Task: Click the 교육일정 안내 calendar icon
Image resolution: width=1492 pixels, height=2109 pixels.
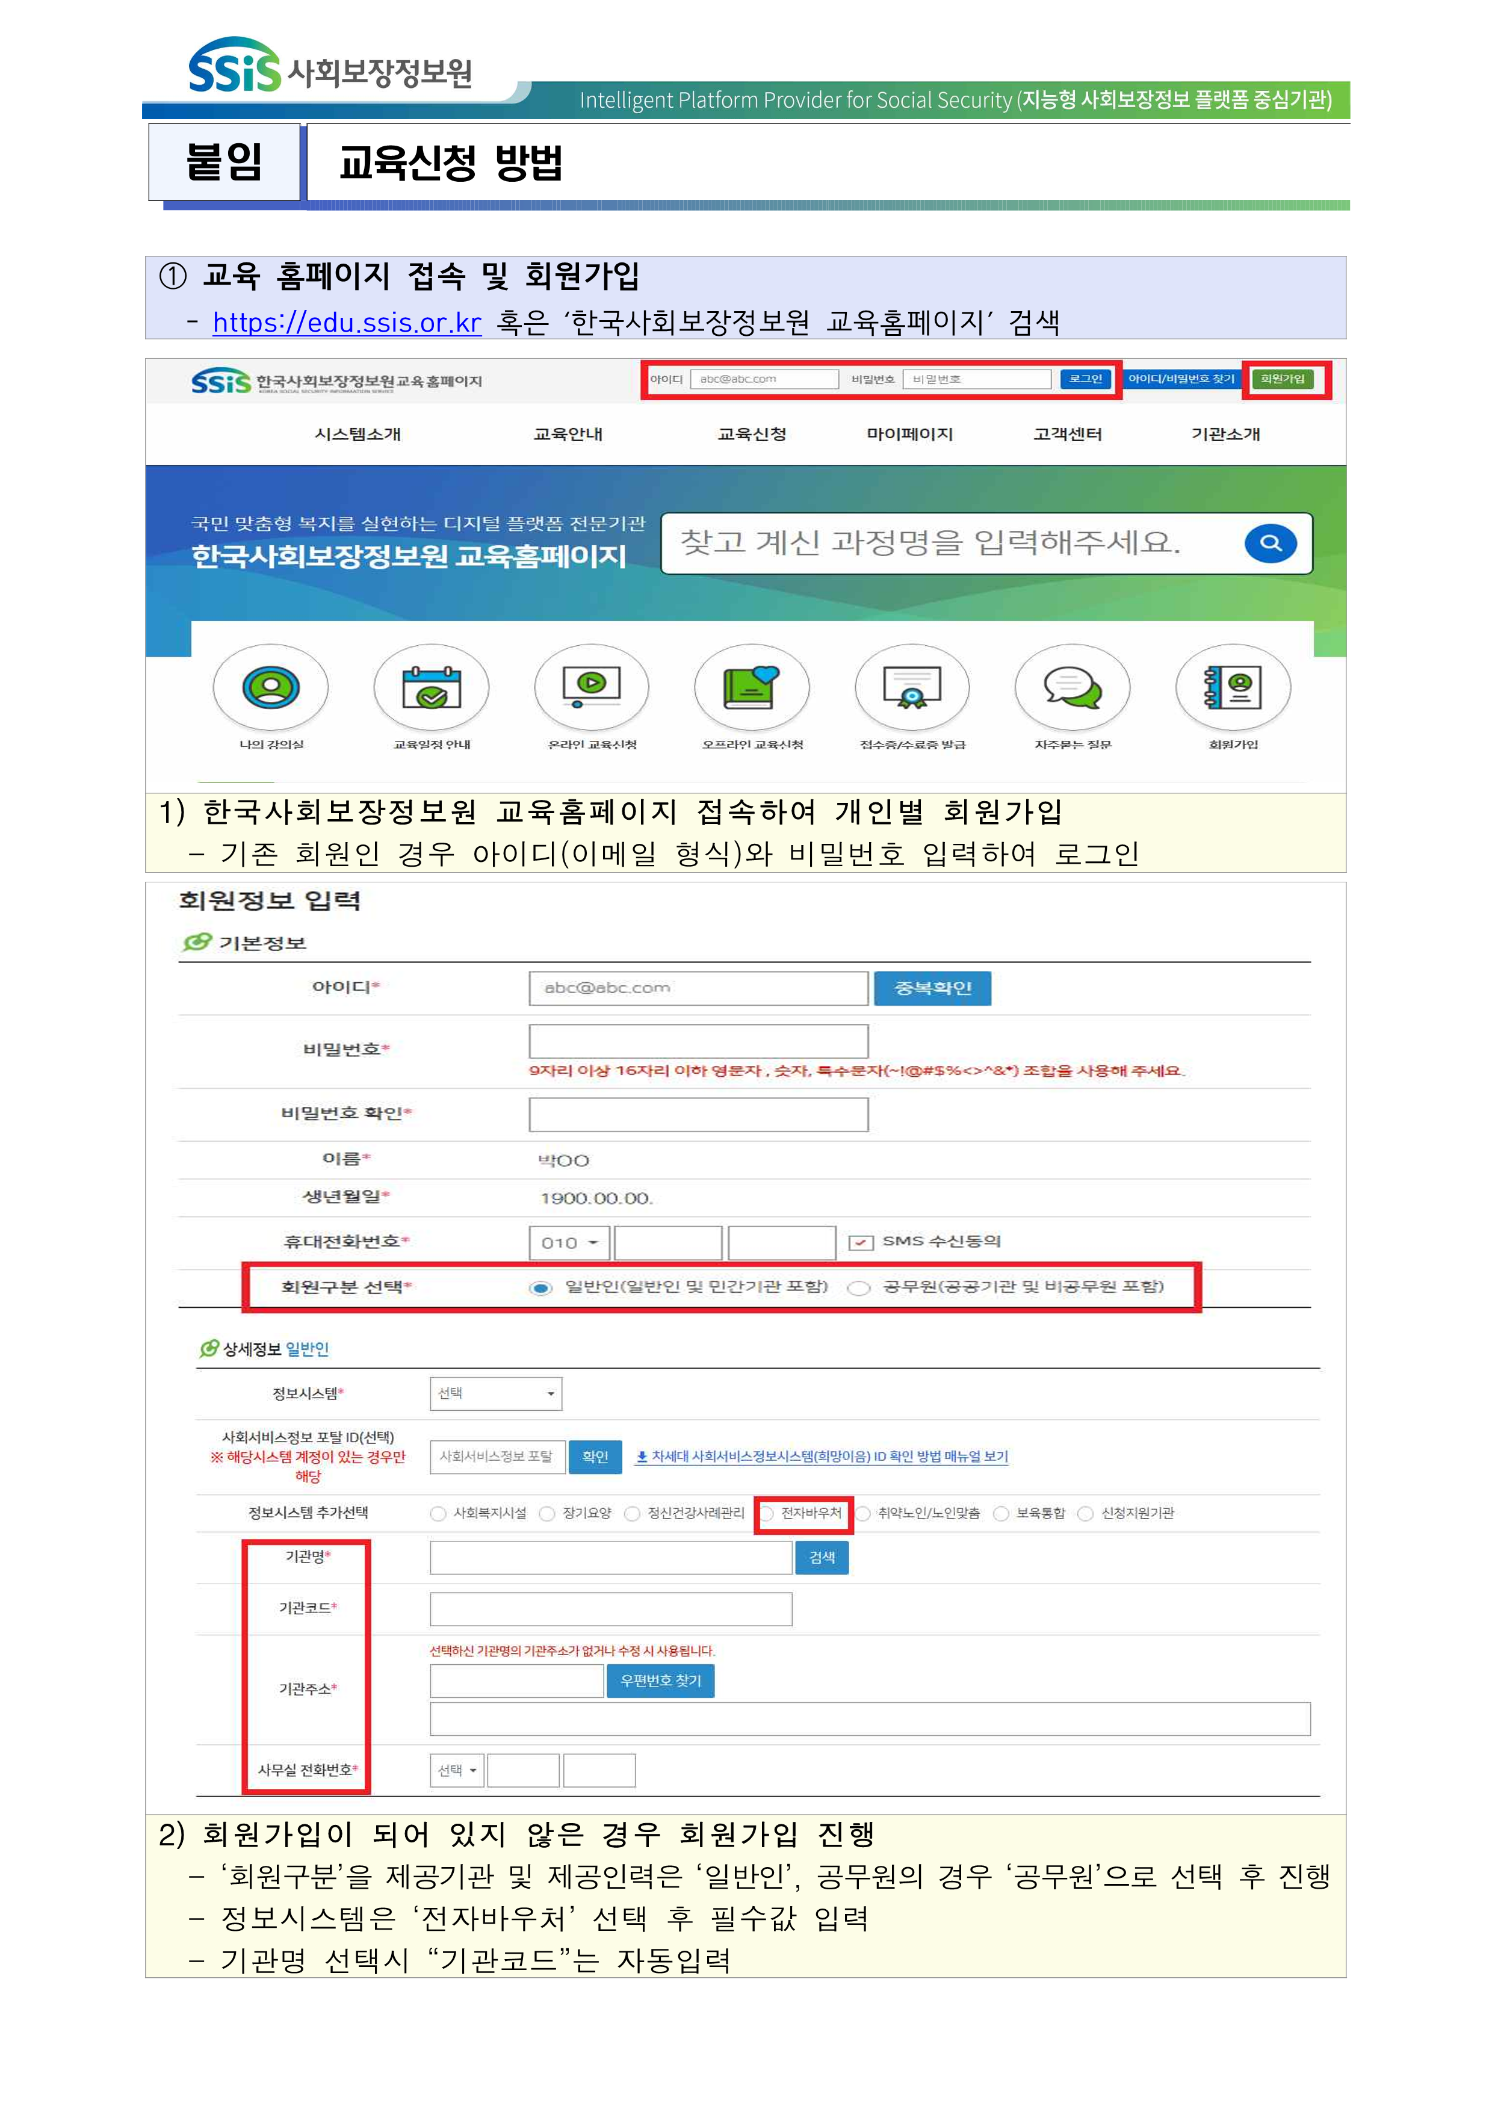Action: (431, 687)
